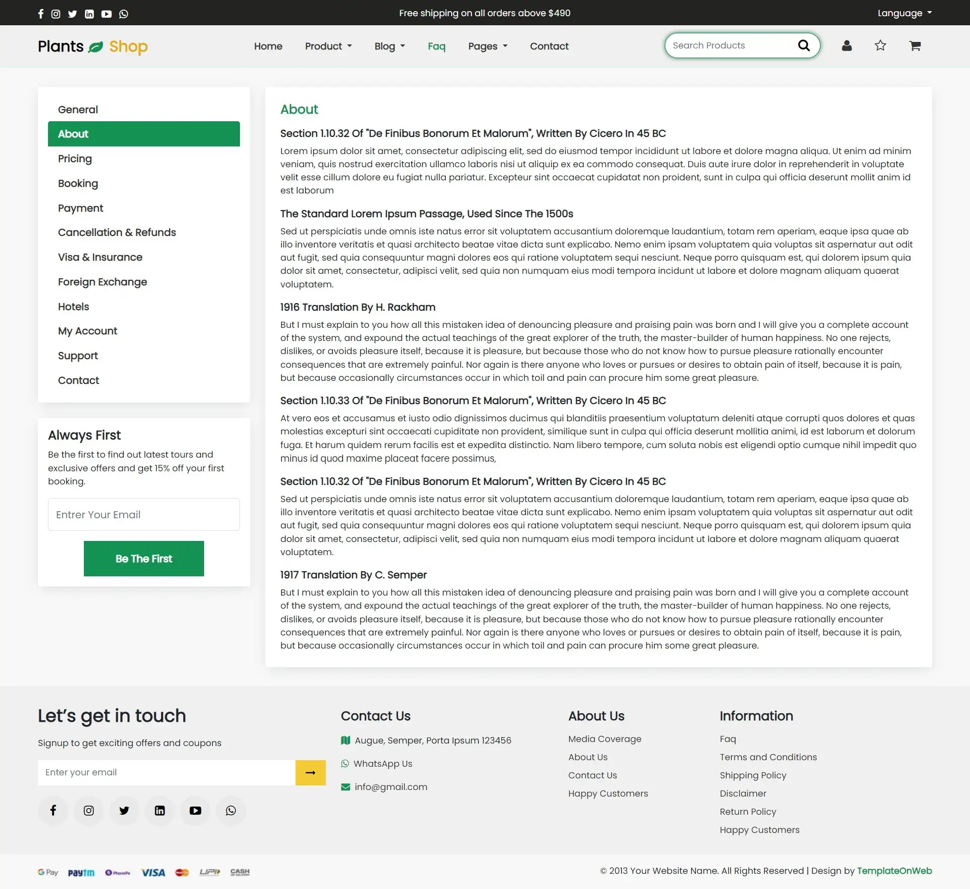Open YouTube icon in footer circle
Screen dimensions: 970x889
195,811
